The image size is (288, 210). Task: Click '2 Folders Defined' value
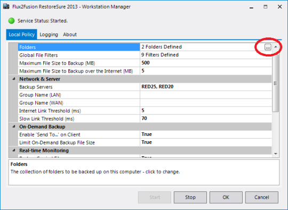(162, 47)
